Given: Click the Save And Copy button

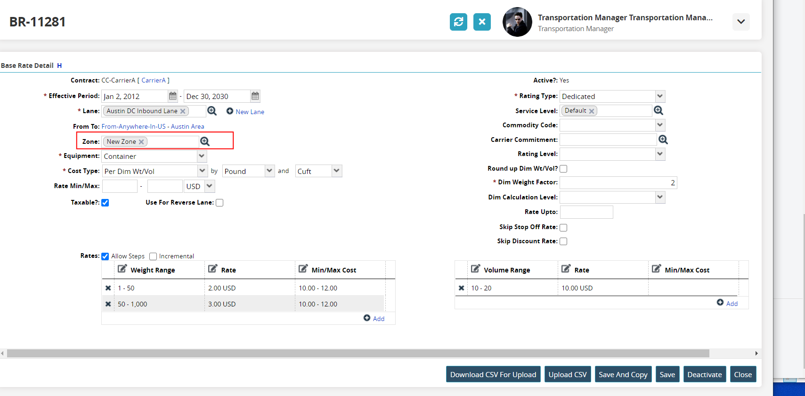Looking at the screenshot, I should click(623, 374).
